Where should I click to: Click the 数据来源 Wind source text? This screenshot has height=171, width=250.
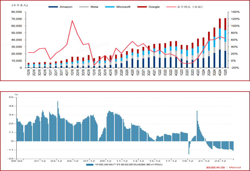[223, 167]
